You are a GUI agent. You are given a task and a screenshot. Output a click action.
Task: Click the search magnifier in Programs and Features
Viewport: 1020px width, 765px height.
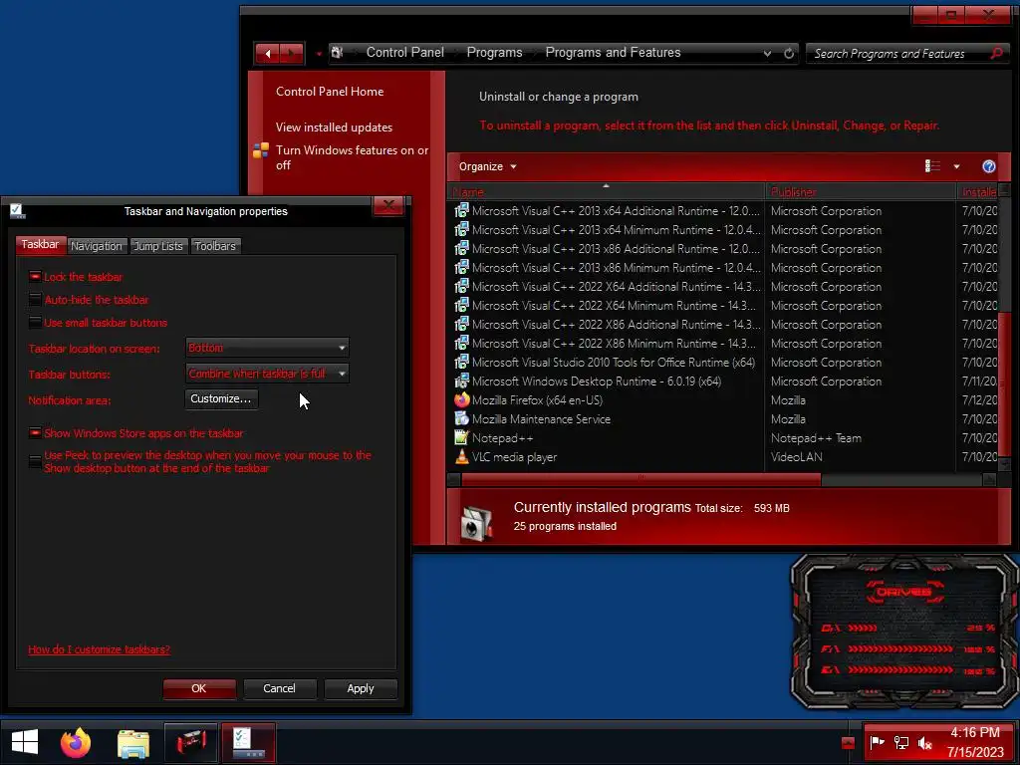pyautogui.click(x=996, y=54)
